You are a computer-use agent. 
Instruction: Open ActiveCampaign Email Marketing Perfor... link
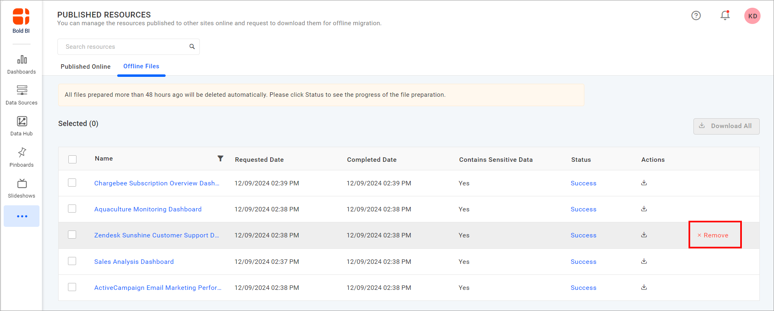158,288
